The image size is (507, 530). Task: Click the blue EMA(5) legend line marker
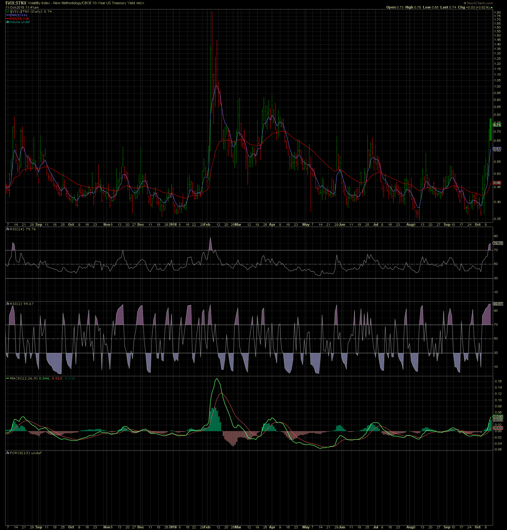coord(8,15)
